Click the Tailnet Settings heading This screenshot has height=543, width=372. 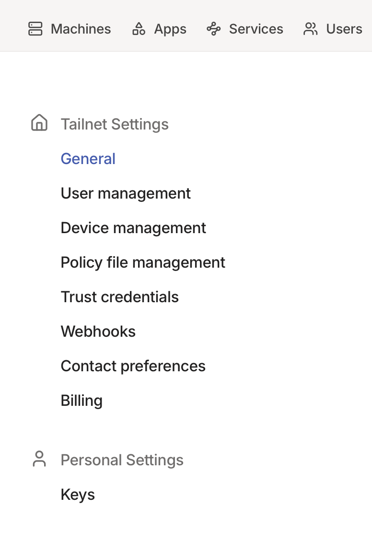[115, 124]
